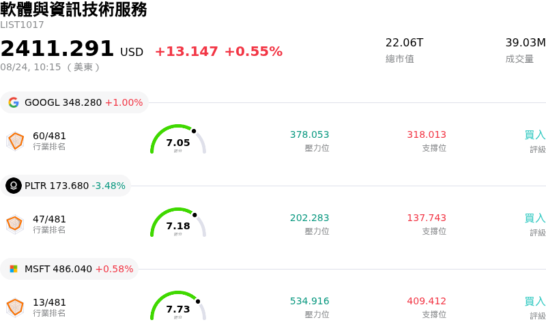
Task: Click the 買入 rating for MSFT
Action: [535, 302]
